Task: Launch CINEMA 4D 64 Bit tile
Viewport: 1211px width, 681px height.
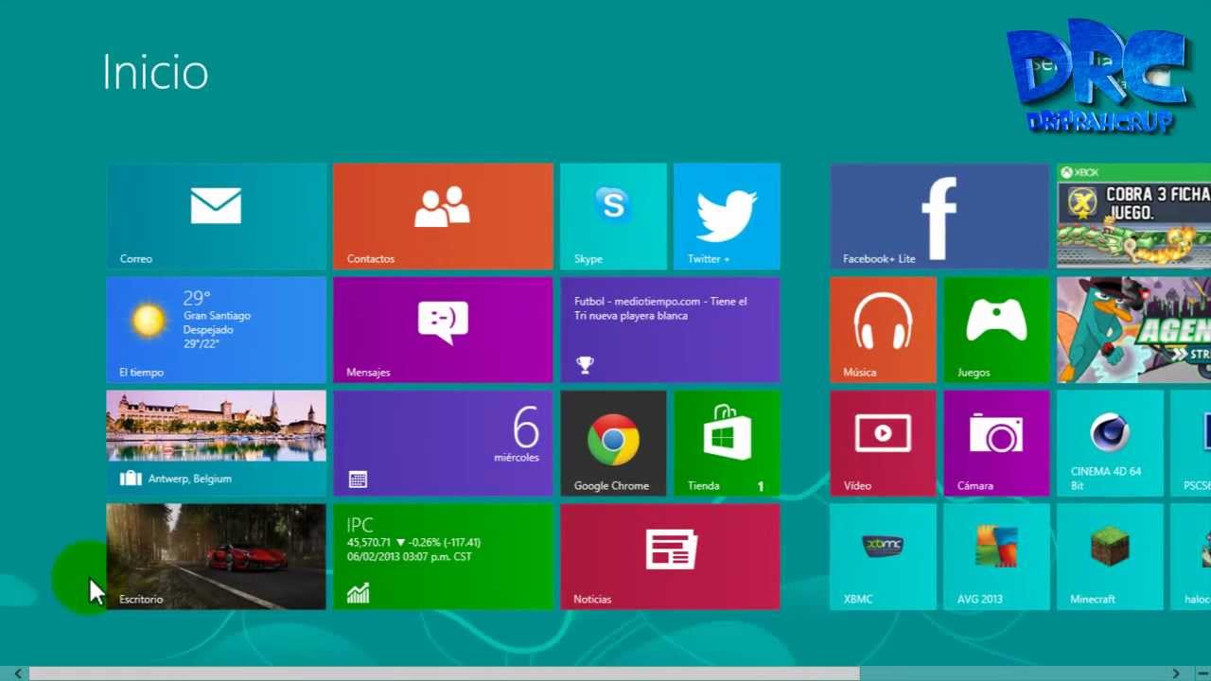Action: point(1110,444)
